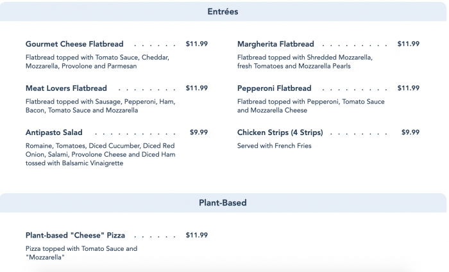This screenshot has height=272, width=449.
Task: Click the Pizza topped with Tomato Sauce description
Action: tap(81, 253)
